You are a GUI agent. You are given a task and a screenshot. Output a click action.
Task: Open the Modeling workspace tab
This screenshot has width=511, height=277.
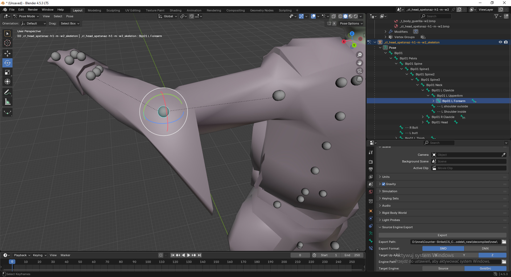[x=94, y=10]
